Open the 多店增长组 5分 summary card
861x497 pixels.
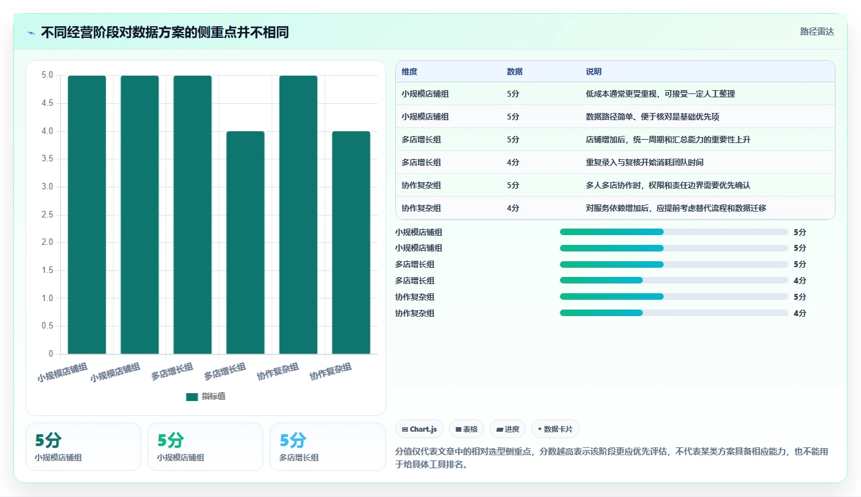coord(328,447)
